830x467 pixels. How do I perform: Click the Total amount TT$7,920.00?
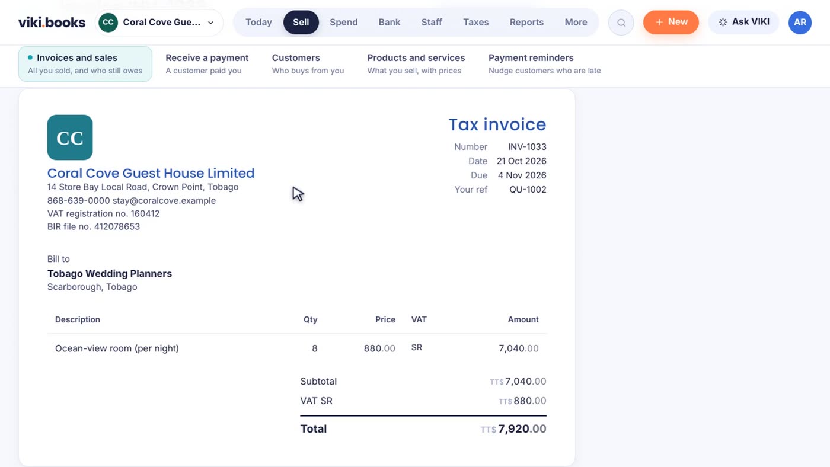click(513, 429)
